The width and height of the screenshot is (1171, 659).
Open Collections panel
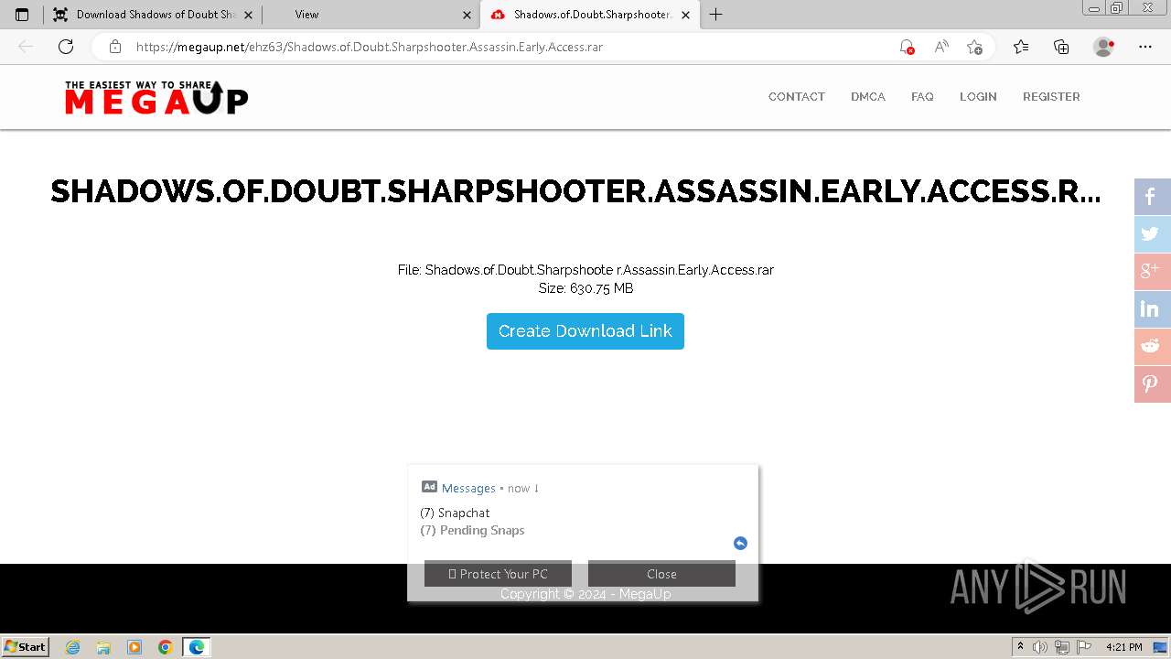click(1061, 47)
